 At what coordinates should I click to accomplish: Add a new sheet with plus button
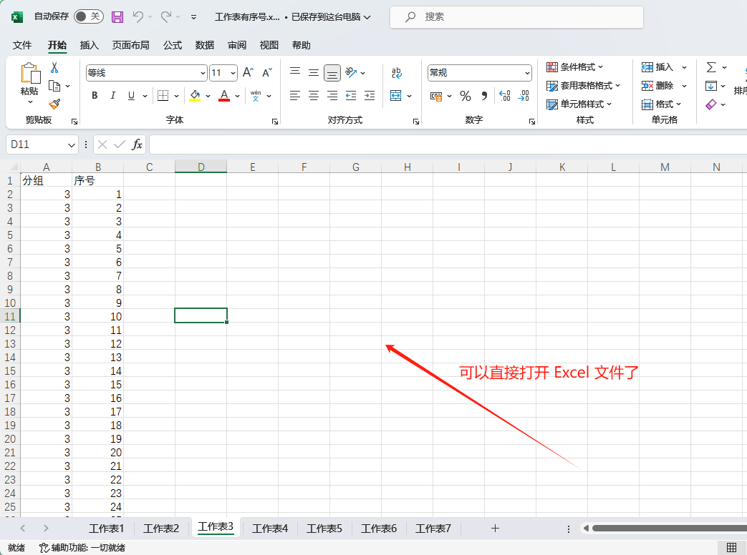click(495, 529)
